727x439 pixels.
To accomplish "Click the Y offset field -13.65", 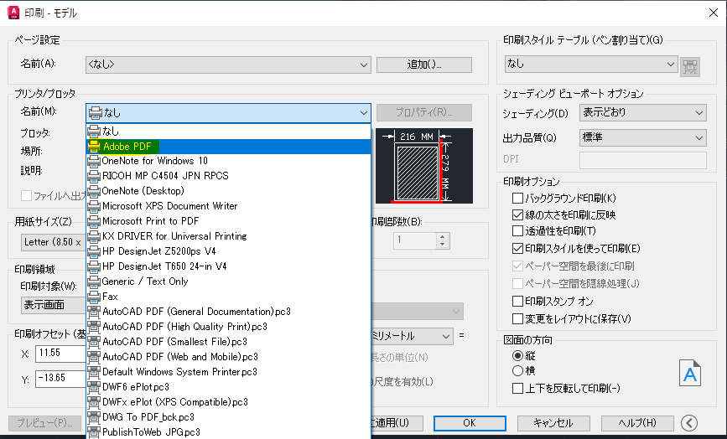I will coord(61,379).
